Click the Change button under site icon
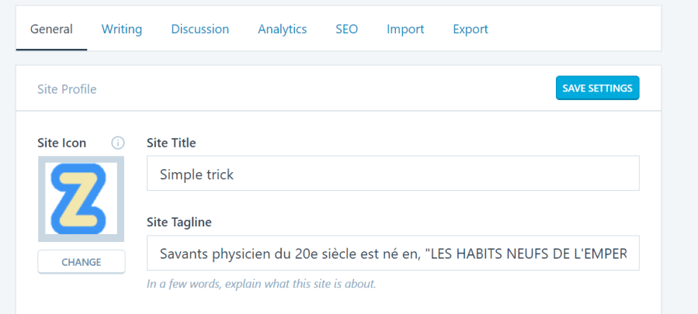The width and height of the screenshot is (698, 314). (x=82, y=262)
